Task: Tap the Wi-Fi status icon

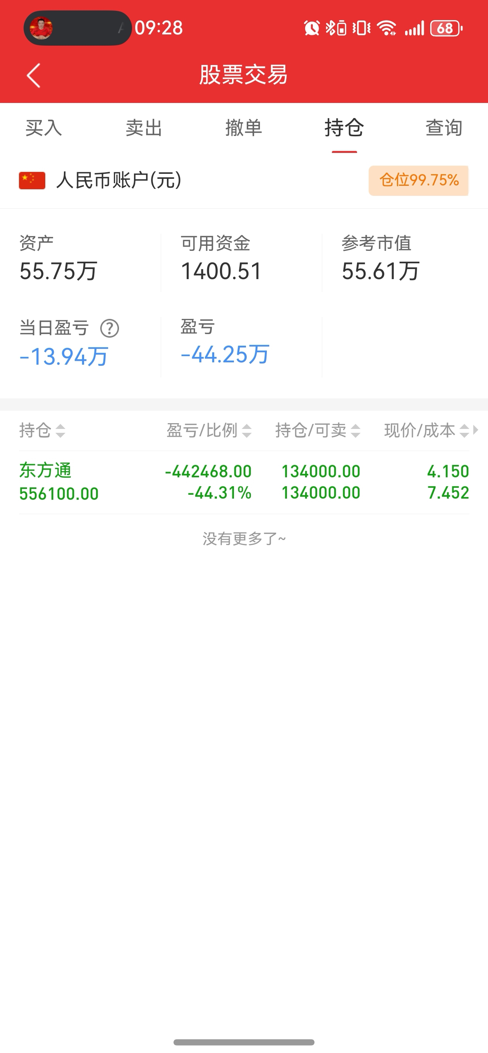Action: (387, 28)
